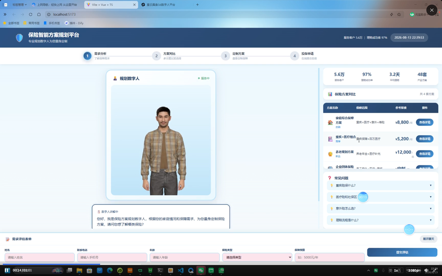This screenshot has height=276, width=442.
Task: Click the 97% 理赔成功率 statistic
Action: 367,77
